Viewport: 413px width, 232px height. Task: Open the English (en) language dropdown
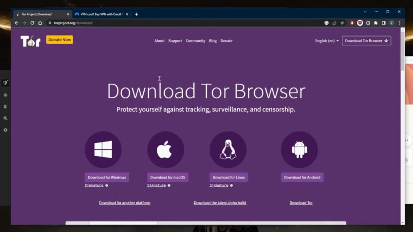coord(327,41)
